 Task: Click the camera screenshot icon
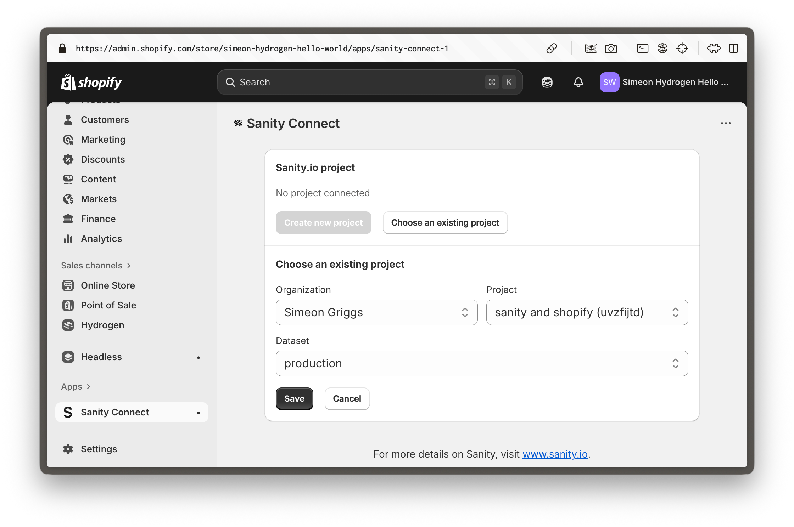click(611, 48)
